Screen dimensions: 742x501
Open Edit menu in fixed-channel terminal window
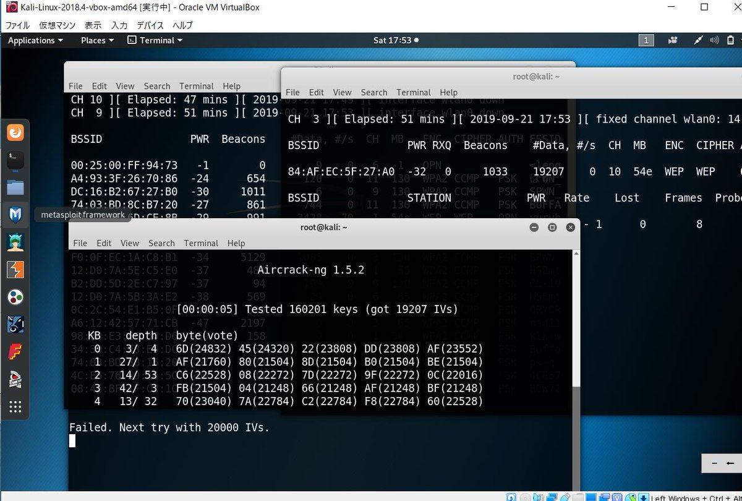[317, 92]
